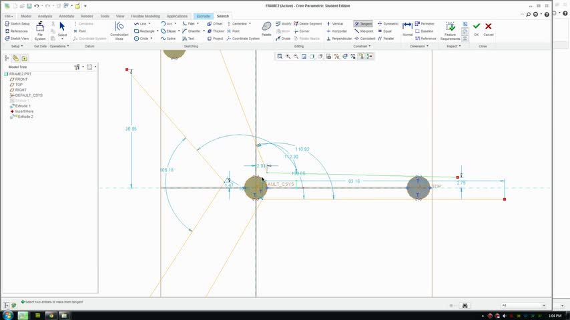Screen dimensions: 570x320
Task: Click the Delete Segment tool
Action: pos(308,23)
